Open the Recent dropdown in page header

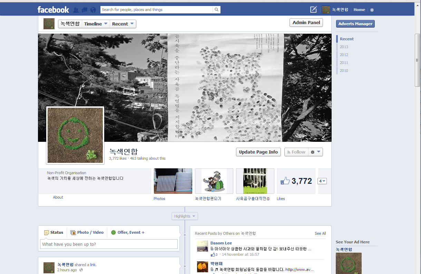[x=123, y=24]
